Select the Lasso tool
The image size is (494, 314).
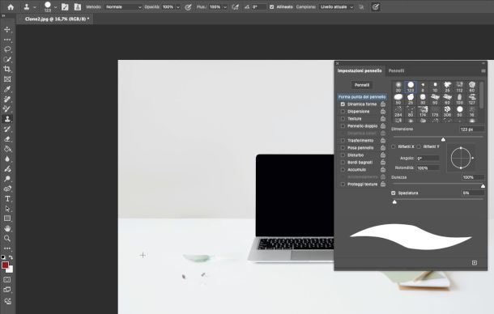[7, 49]
